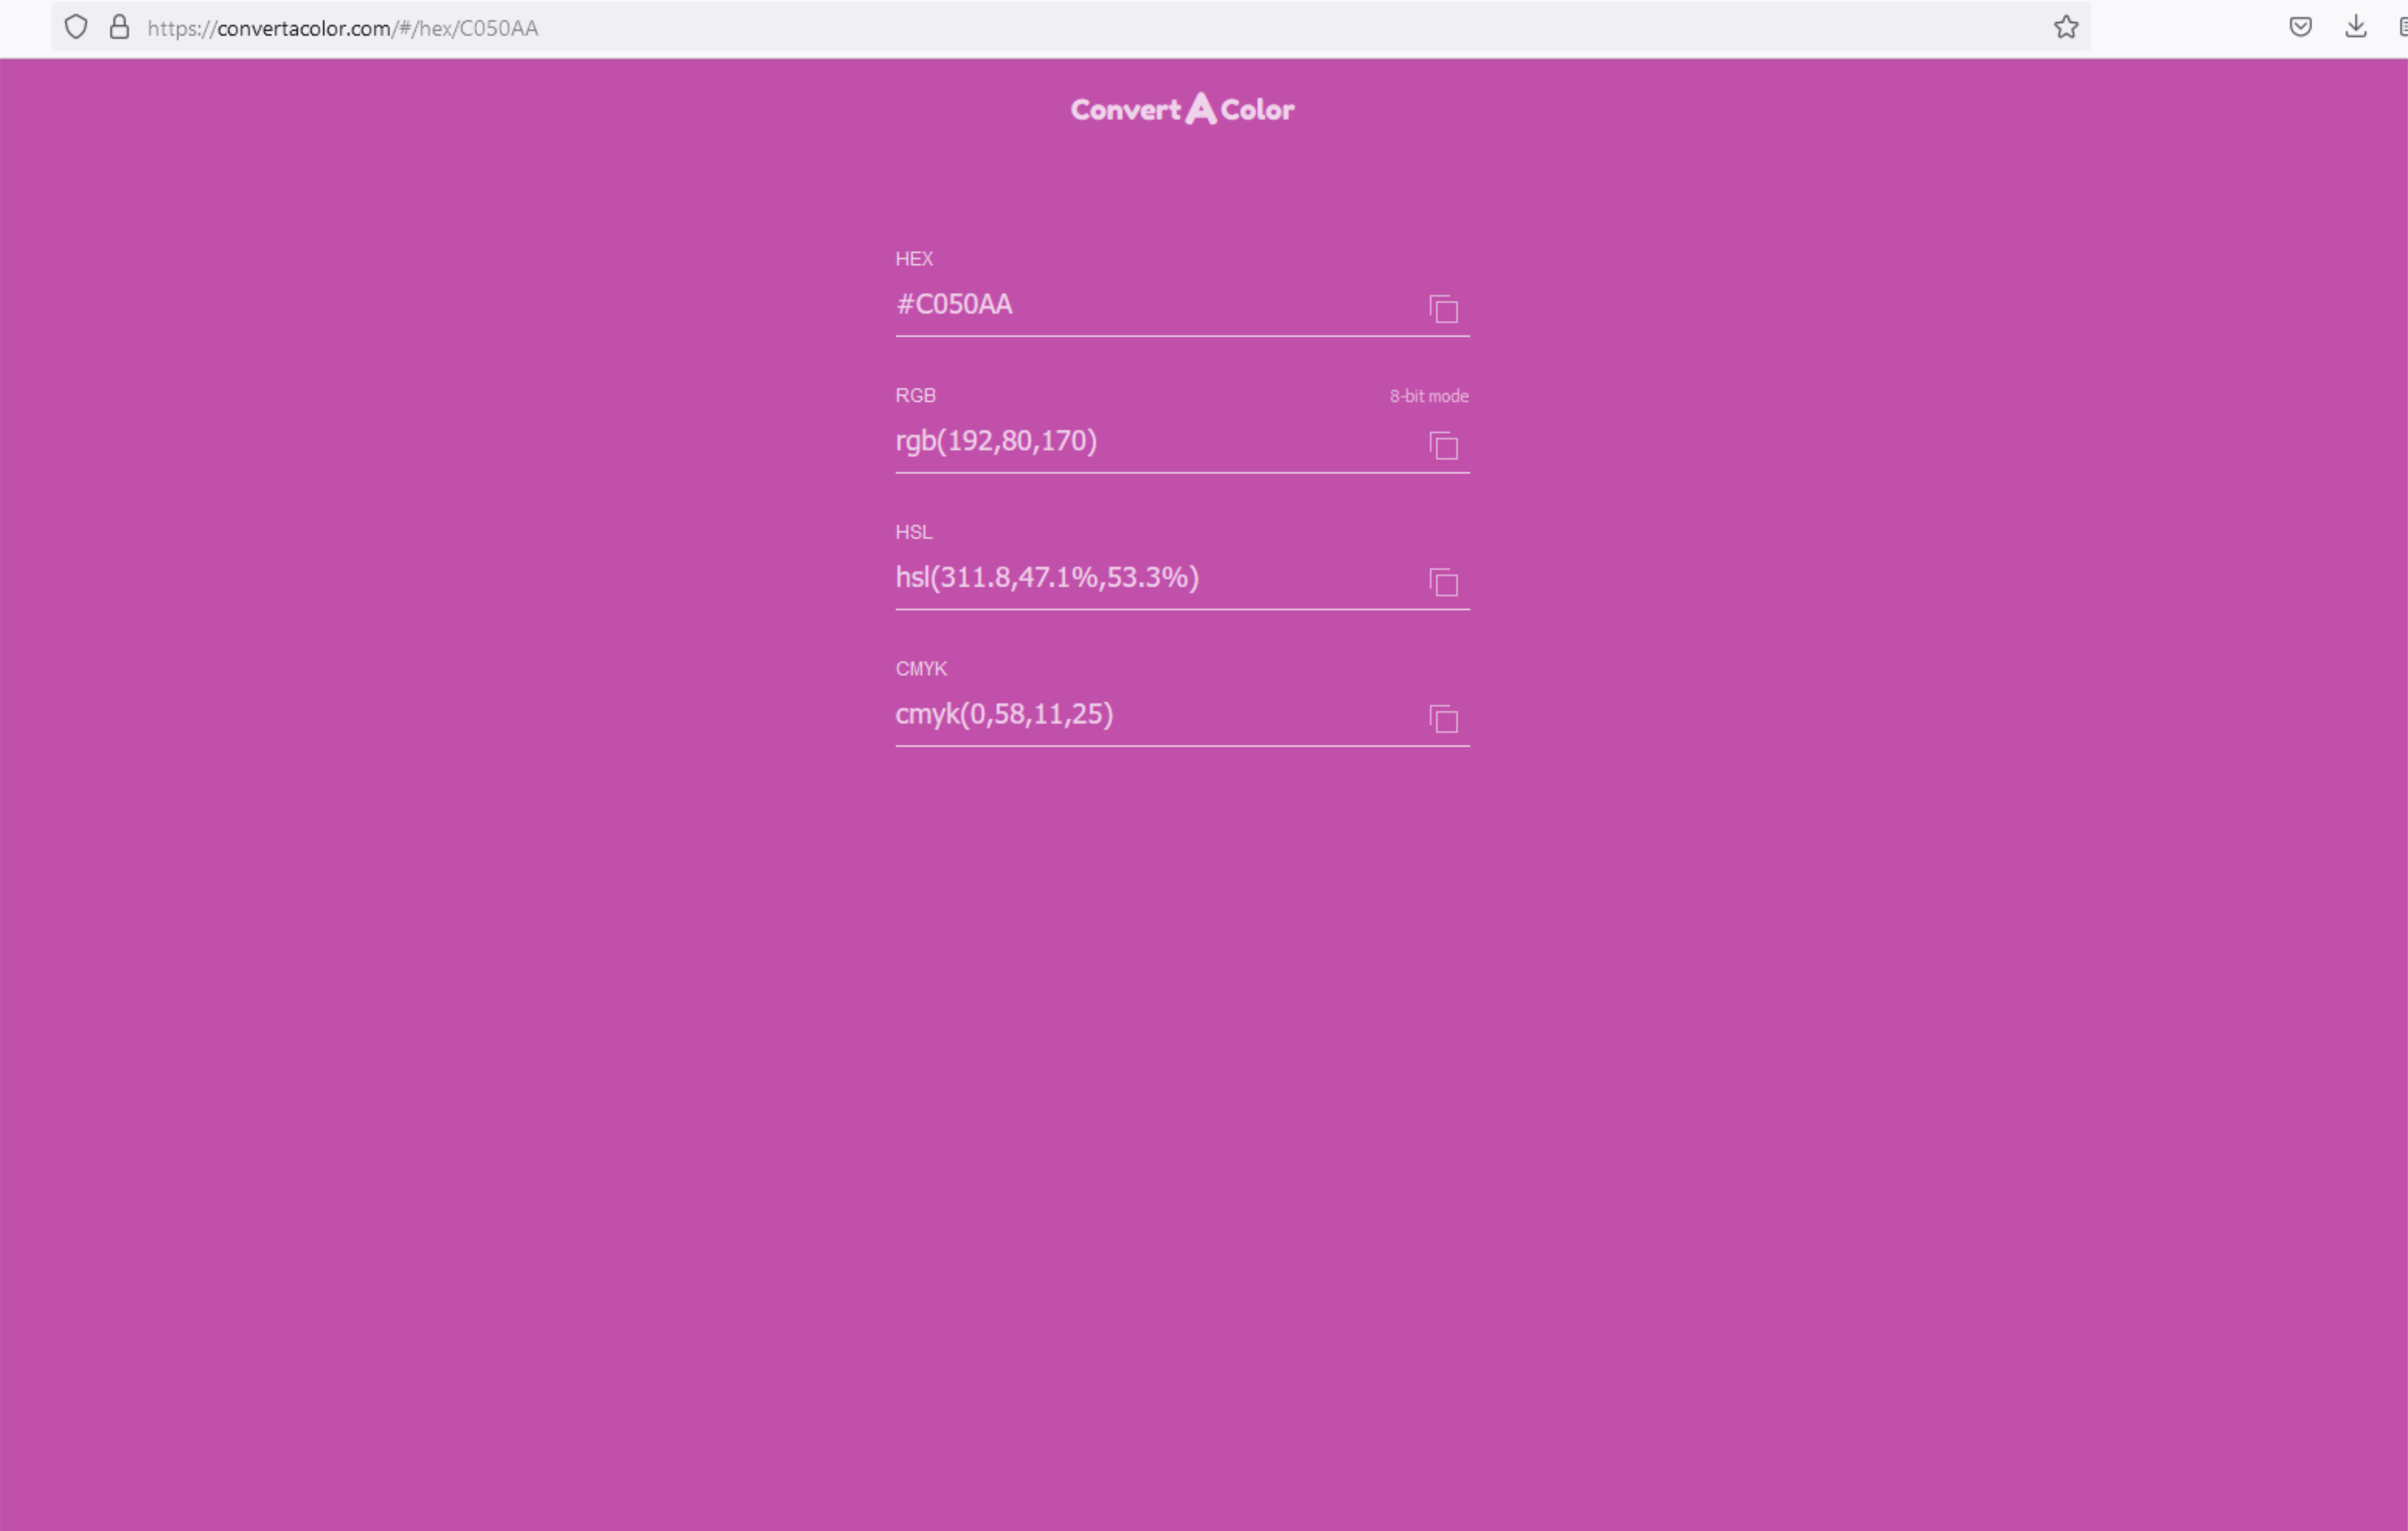Click into the #C050AA hex input field
This screenshot has width=2408, height=1531.
coord(1150,305)
